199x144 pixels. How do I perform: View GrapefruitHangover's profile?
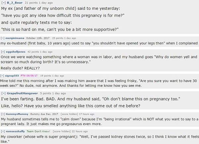[x=22, y=93]
